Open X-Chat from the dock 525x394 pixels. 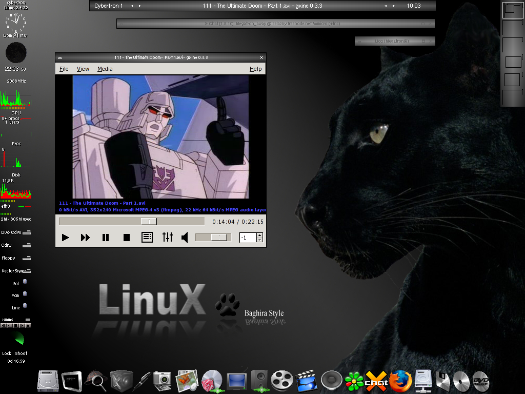(376, 381)
